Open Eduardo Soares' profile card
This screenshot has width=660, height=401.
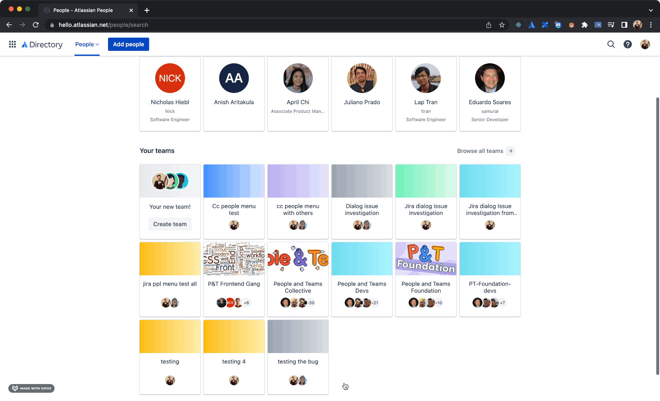coord(490,94)
